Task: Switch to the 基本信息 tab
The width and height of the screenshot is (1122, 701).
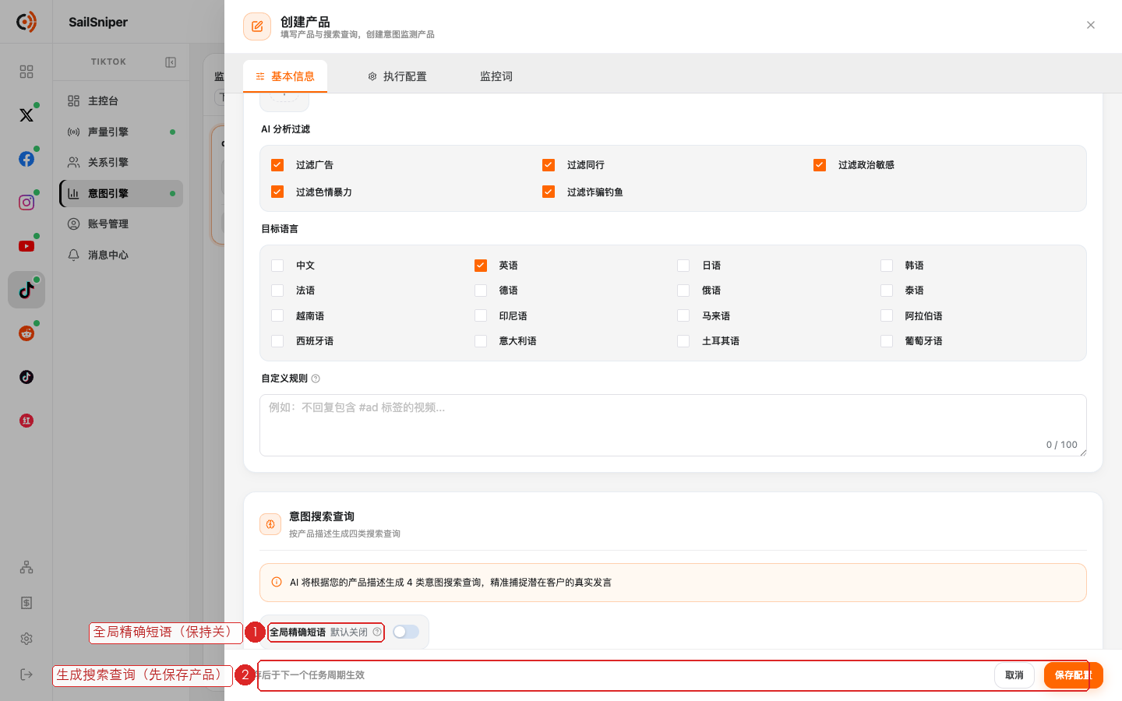Action: coord(285,76)
